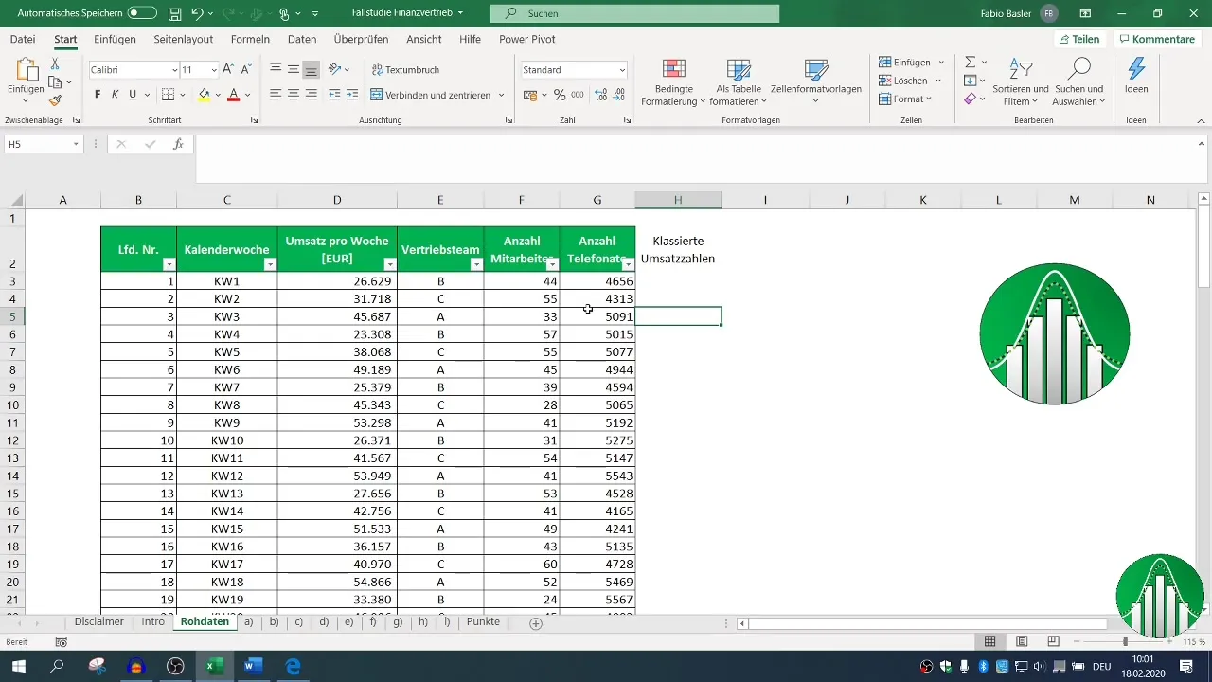
Task: Apply percent number format
Action: click(560, 95)
